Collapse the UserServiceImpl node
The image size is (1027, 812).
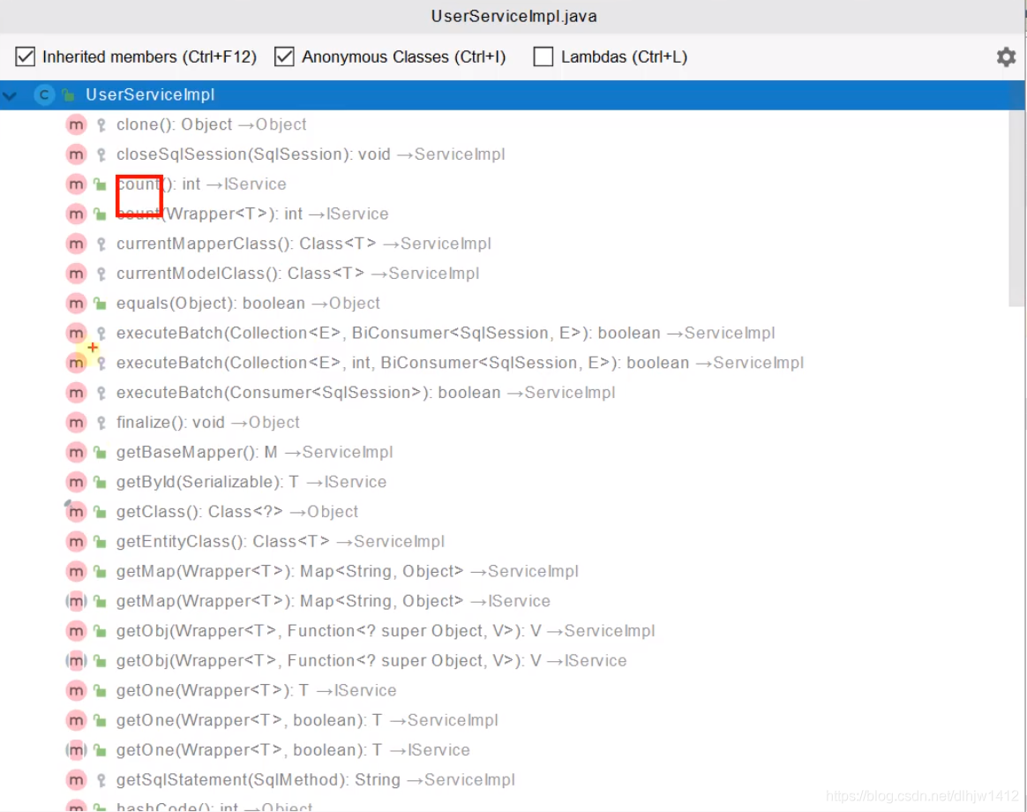11,94
